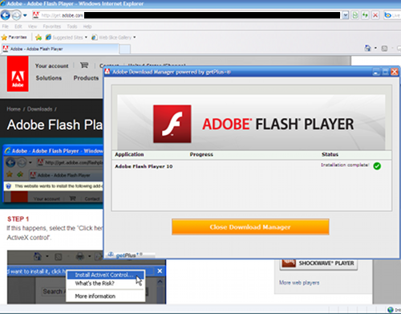The height and width of the screenshot is (314, 401).
Task: Click the Adobe page icon in address bar
Action: tap(36, 15)
